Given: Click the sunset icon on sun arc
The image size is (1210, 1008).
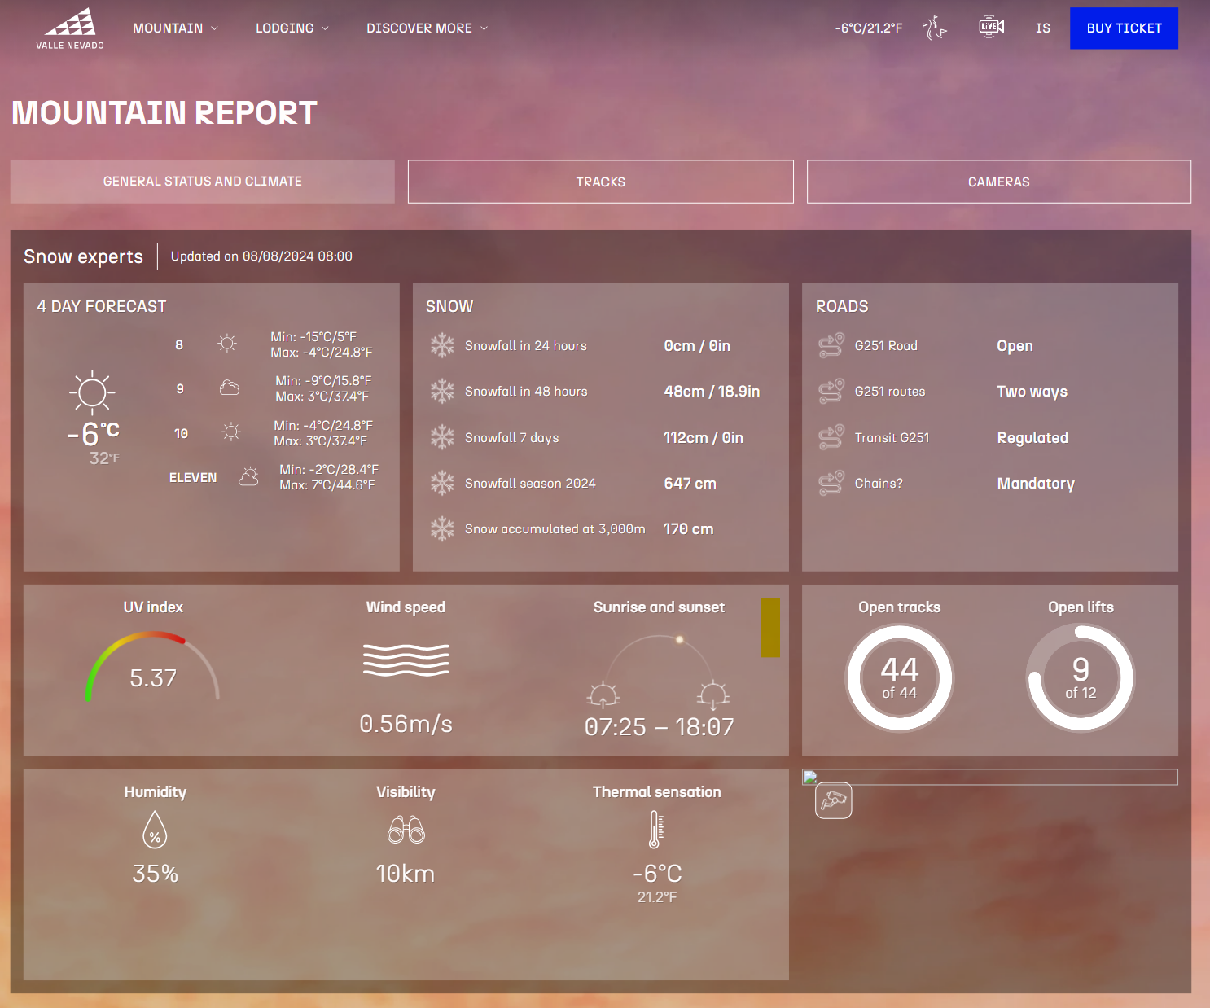Looking at the screenshot, I should click(x=713, y=695).
